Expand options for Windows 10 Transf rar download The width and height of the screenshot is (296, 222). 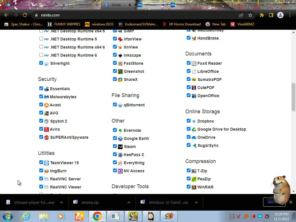coord(196,202)
